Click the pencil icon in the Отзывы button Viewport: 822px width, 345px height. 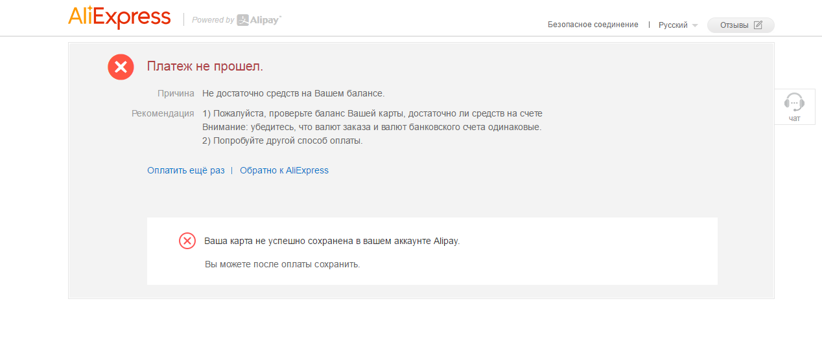758,25
